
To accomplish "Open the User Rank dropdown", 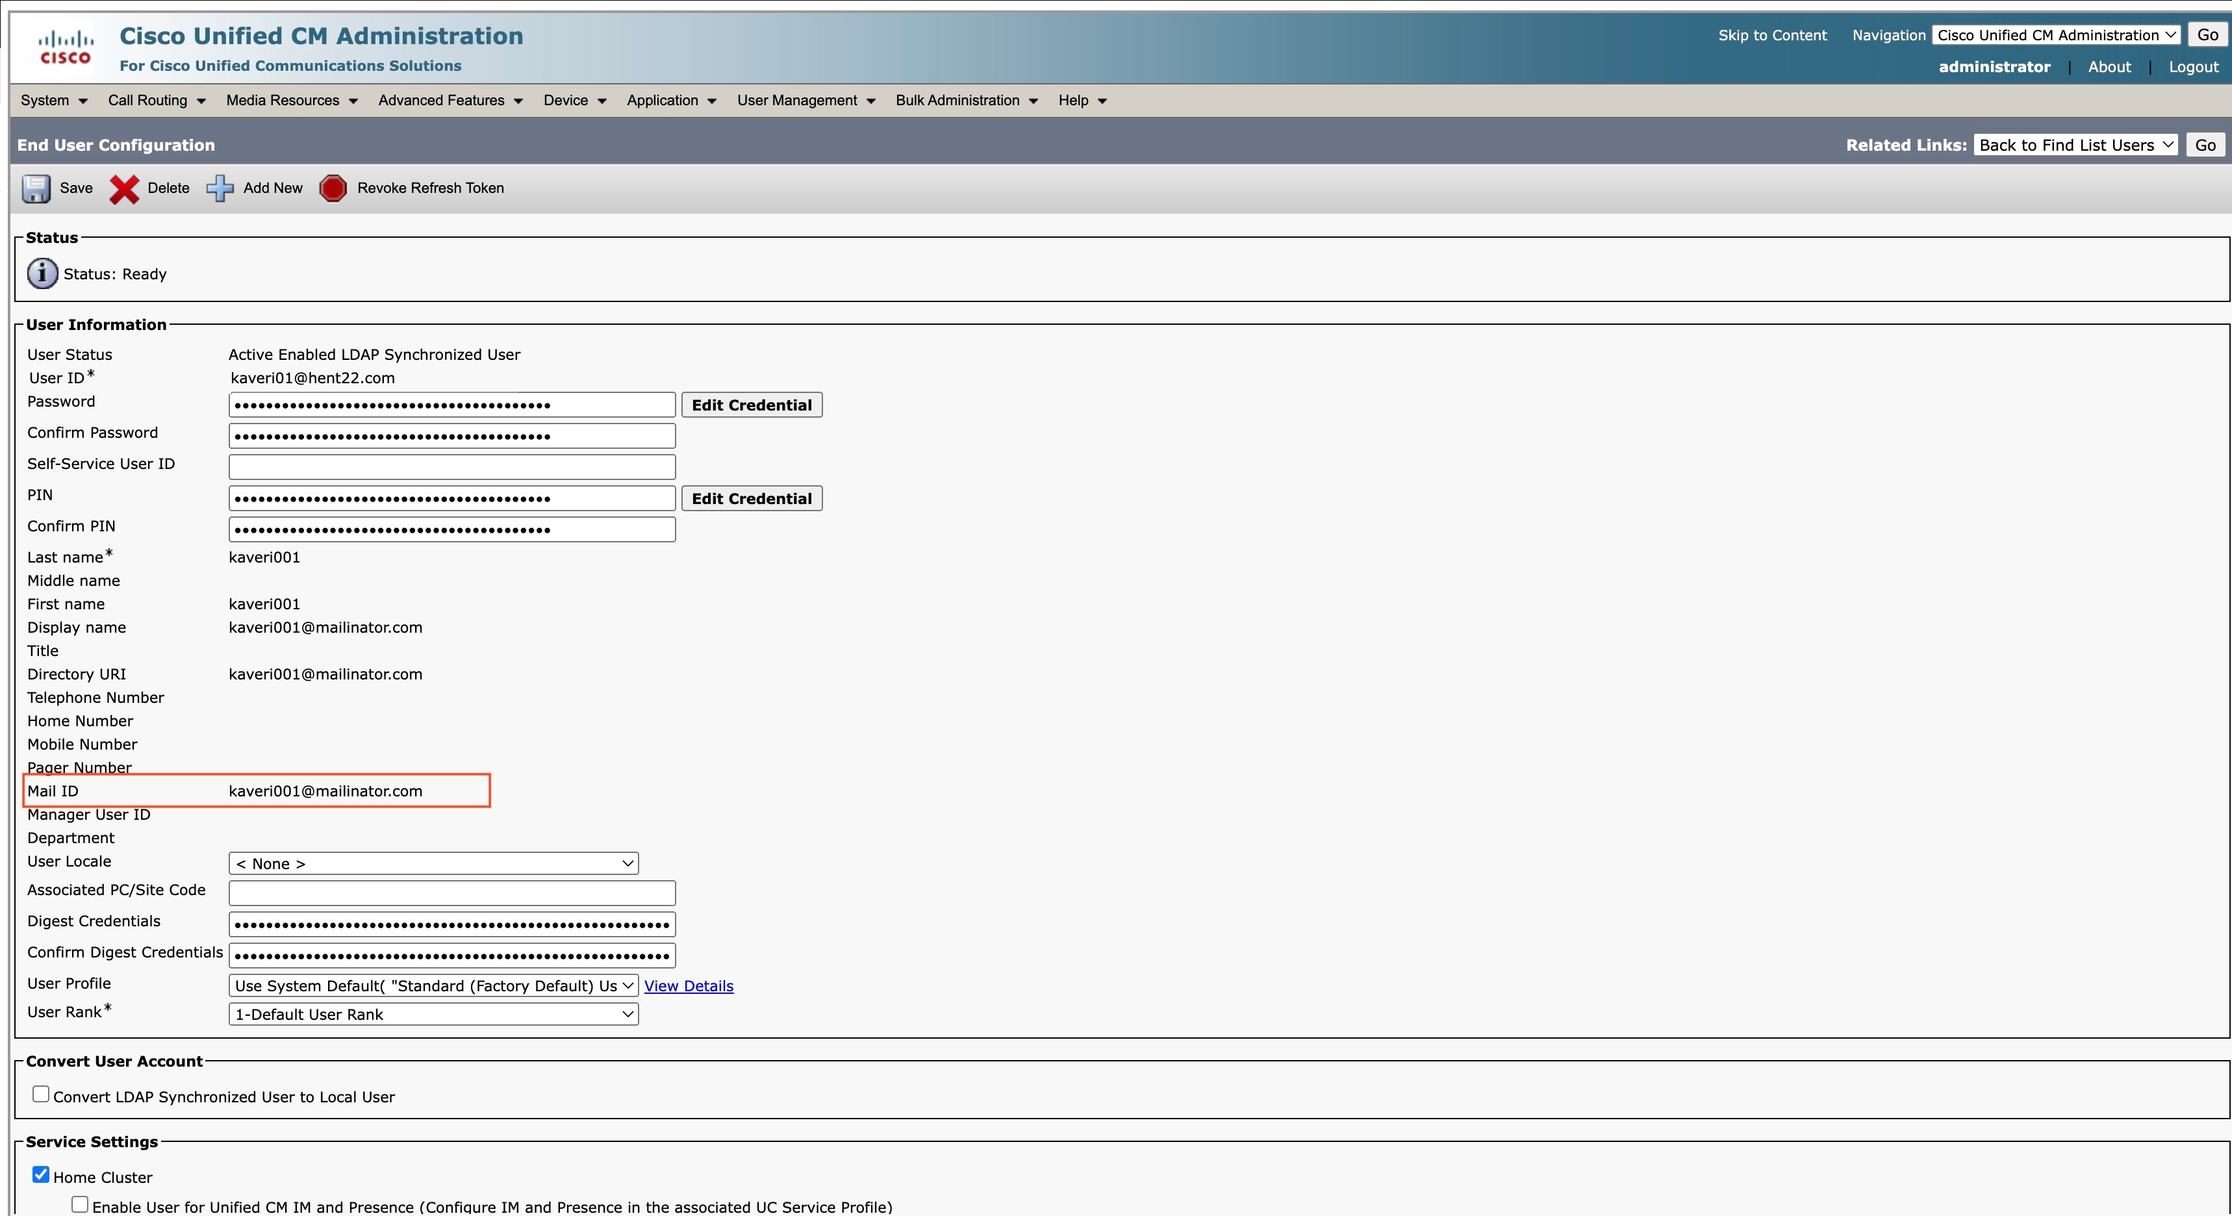I will click(433, 1014).
